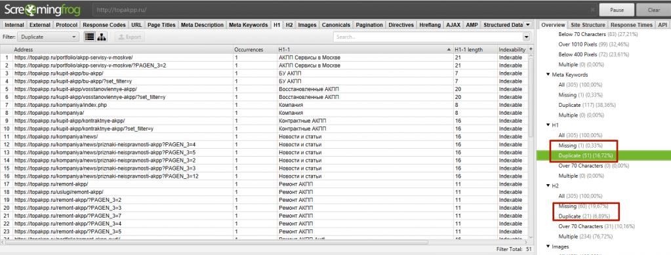Open the Internal tab
The image size is (671, 255).
(x=14, y=25)
